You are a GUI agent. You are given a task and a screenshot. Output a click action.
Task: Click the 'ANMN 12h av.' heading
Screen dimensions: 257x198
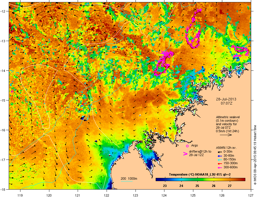[x=226, y=148]
